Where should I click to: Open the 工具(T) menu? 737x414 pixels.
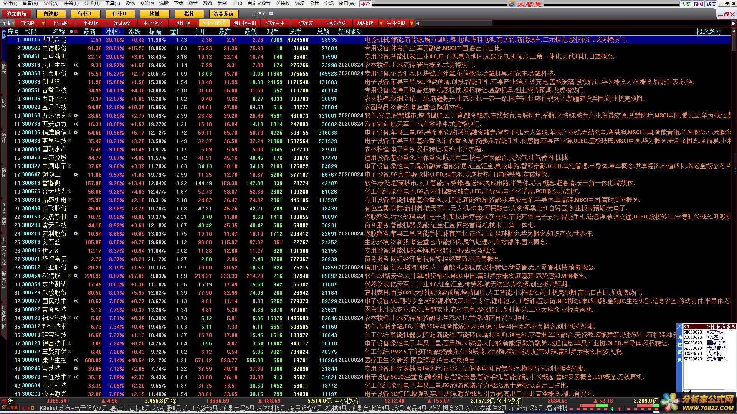tap(112, 3)
